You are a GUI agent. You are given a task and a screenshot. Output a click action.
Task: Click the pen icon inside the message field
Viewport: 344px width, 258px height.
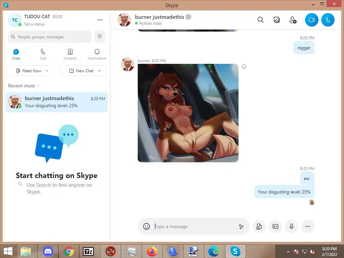click(x=241, y=226)
